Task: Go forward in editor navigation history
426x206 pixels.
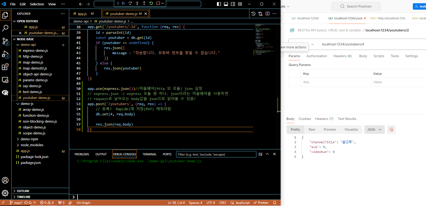Action: (88, 4)
